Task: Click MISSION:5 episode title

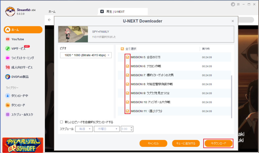Action: click(x=145, y=57)
